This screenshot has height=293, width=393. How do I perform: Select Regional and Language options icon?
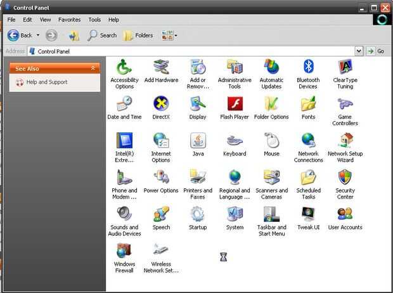[x=235, y=177]
